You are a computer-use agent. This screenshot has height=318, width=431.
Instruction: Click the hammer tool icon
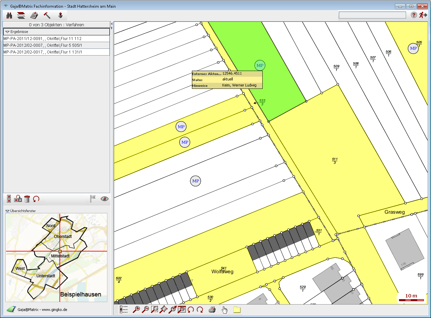click(47, 15)
